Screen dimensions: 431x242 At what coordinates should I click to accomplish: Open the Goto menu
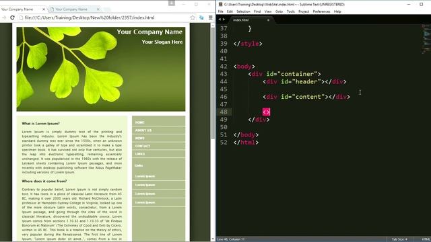tap(279, 11)
